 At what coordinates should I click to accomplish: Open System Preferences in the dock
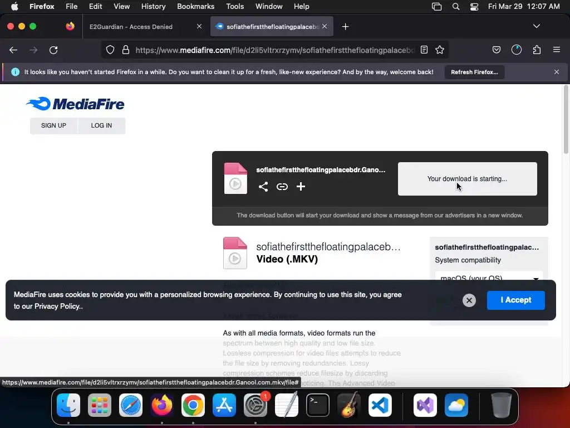255,405
